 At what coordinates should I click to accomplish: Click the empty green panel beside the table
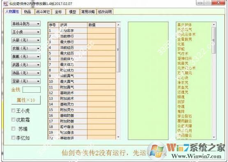148,81
